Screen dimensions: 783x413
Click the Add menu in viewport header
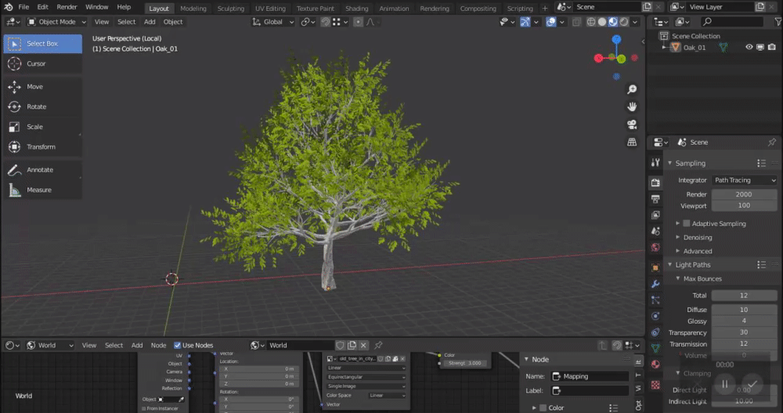pos(150,22)
